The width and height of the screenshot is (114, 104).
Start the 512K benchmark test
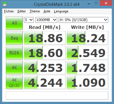coord(14,53)
